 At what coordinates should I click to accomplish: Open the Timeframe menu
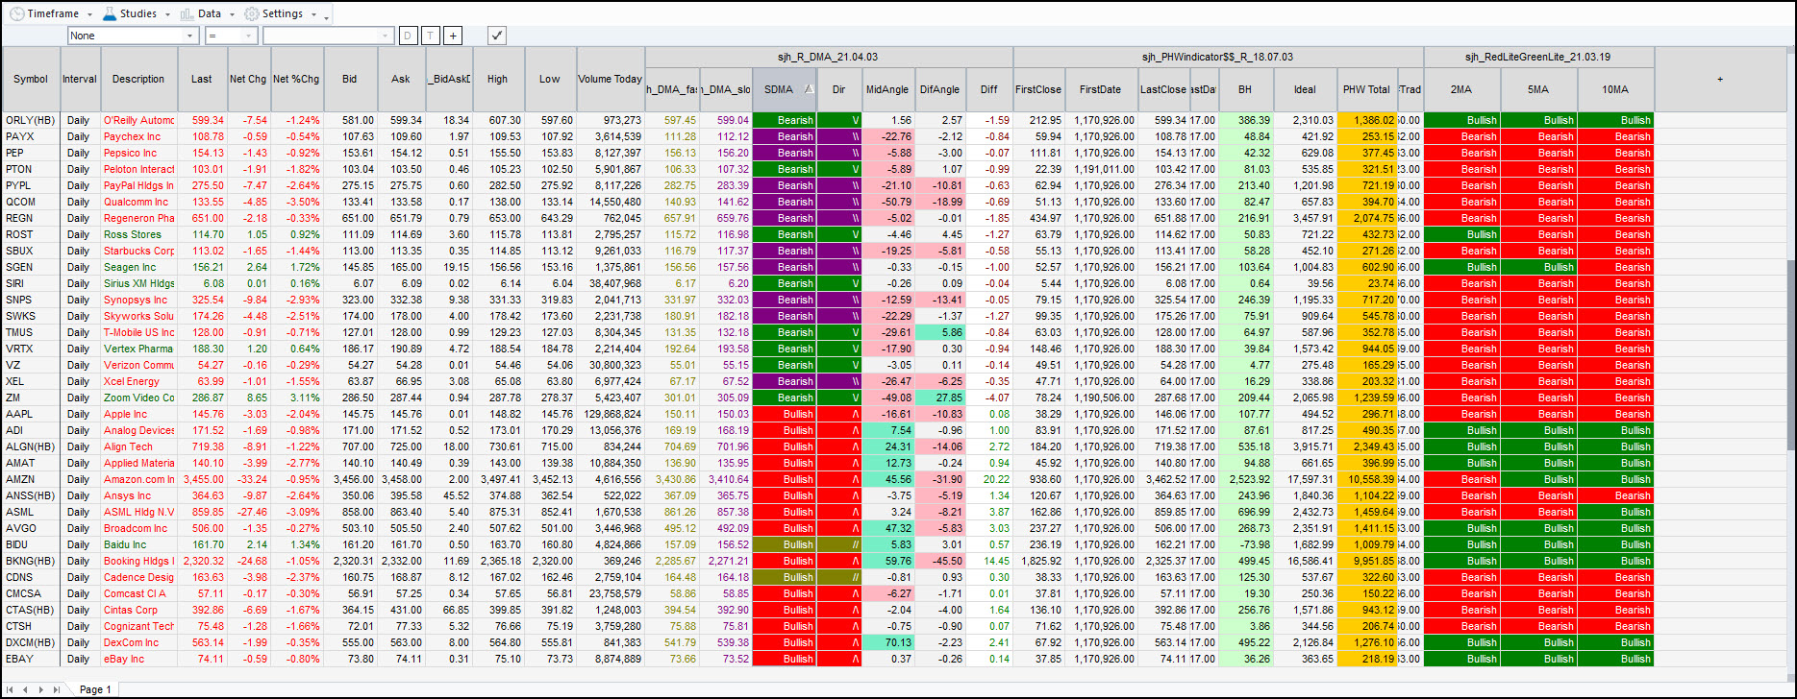coord(52,13)
